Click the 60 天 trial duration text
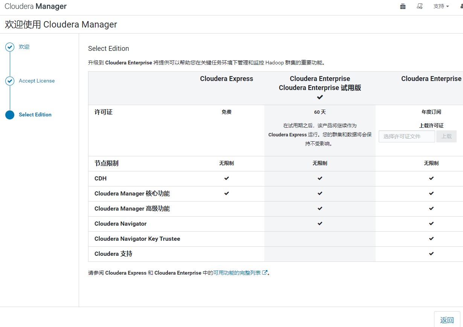This screenshot has height=327, width=463. tap(320, 112)
